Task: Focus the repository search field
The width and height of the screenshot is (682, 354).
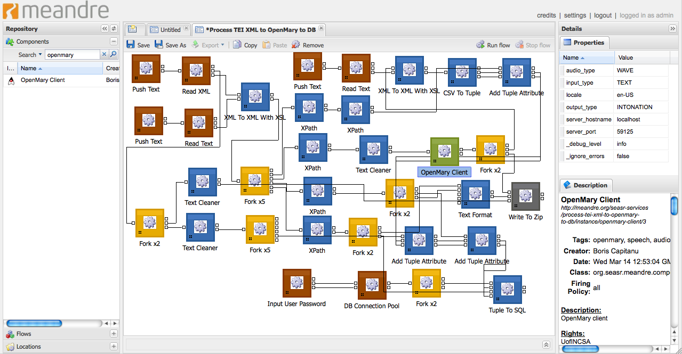Action: pyautogui.click(x=72, y=54)
